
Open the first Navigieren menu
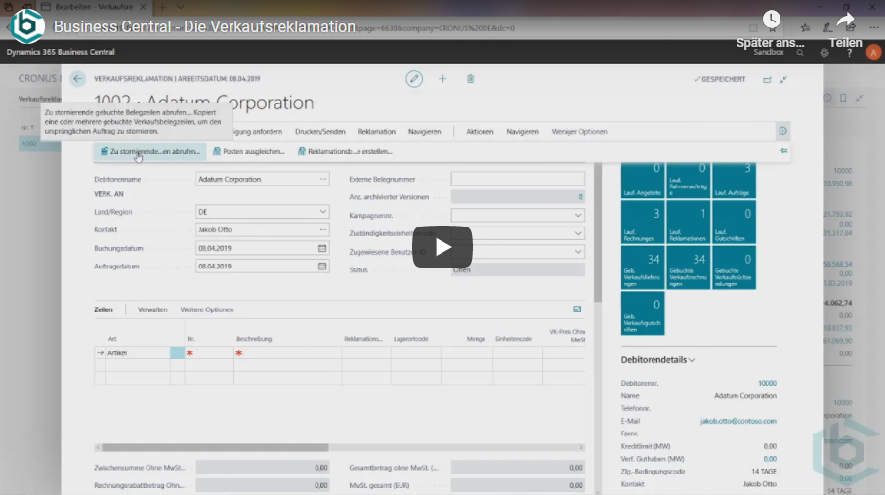[425, 132]
